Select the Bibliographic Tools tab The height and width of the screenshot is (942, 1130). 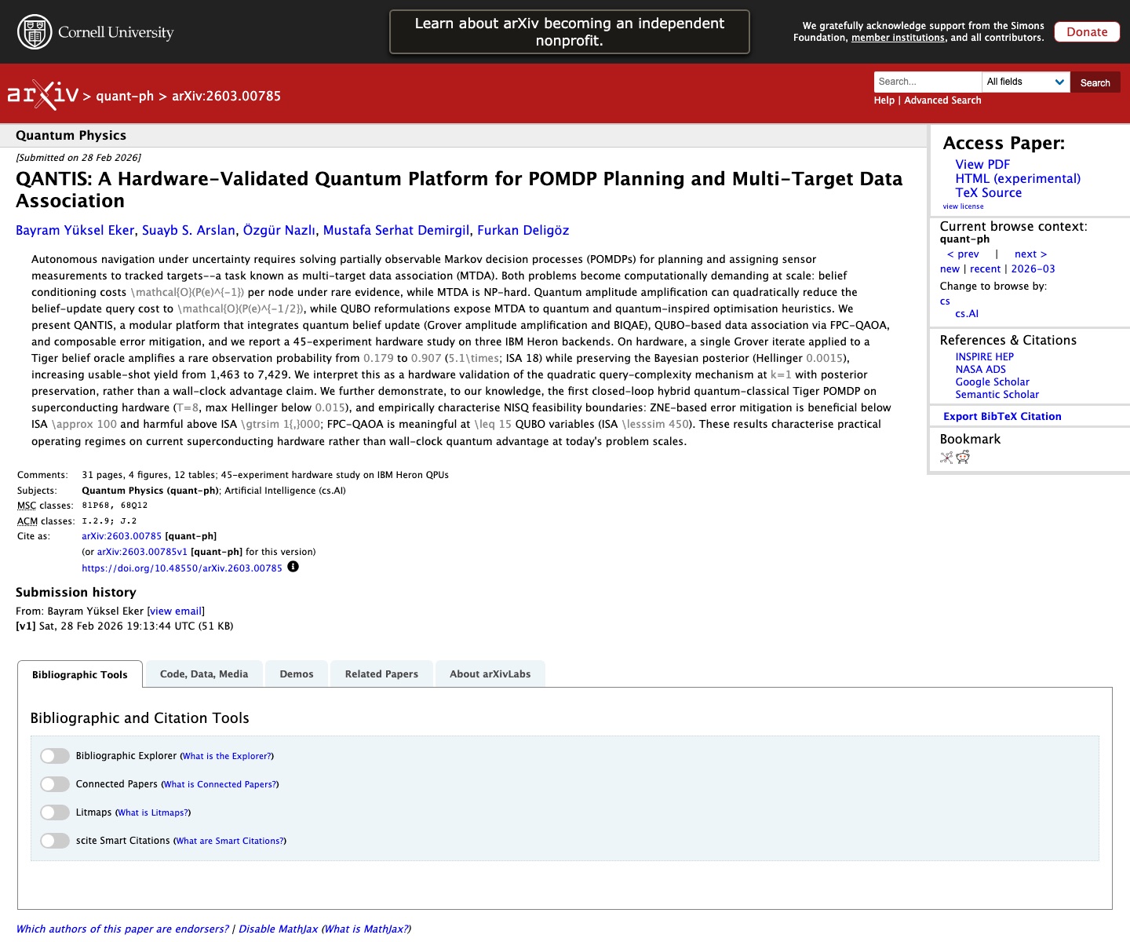click(x=80, y=674)
